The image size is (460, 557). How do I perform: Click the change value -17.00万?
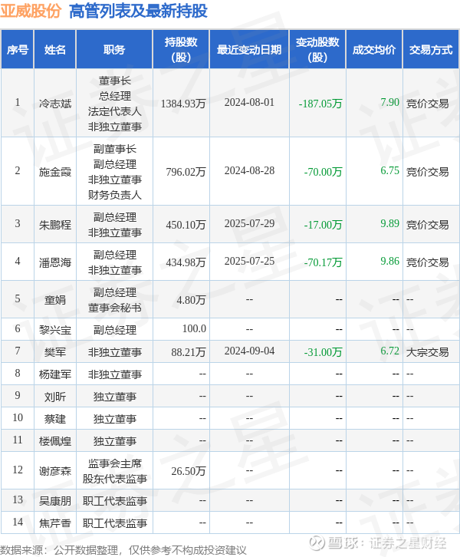click(x=323, y=225)
